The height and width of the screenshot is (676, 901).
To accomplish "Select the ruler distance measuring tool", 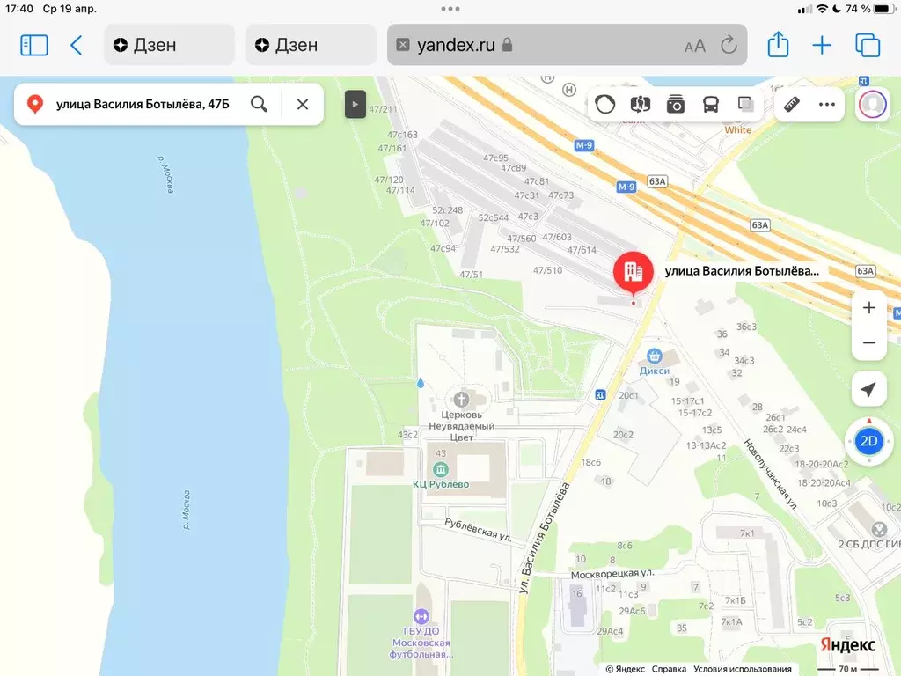I will pyautogui.click(x=791, y=104).
